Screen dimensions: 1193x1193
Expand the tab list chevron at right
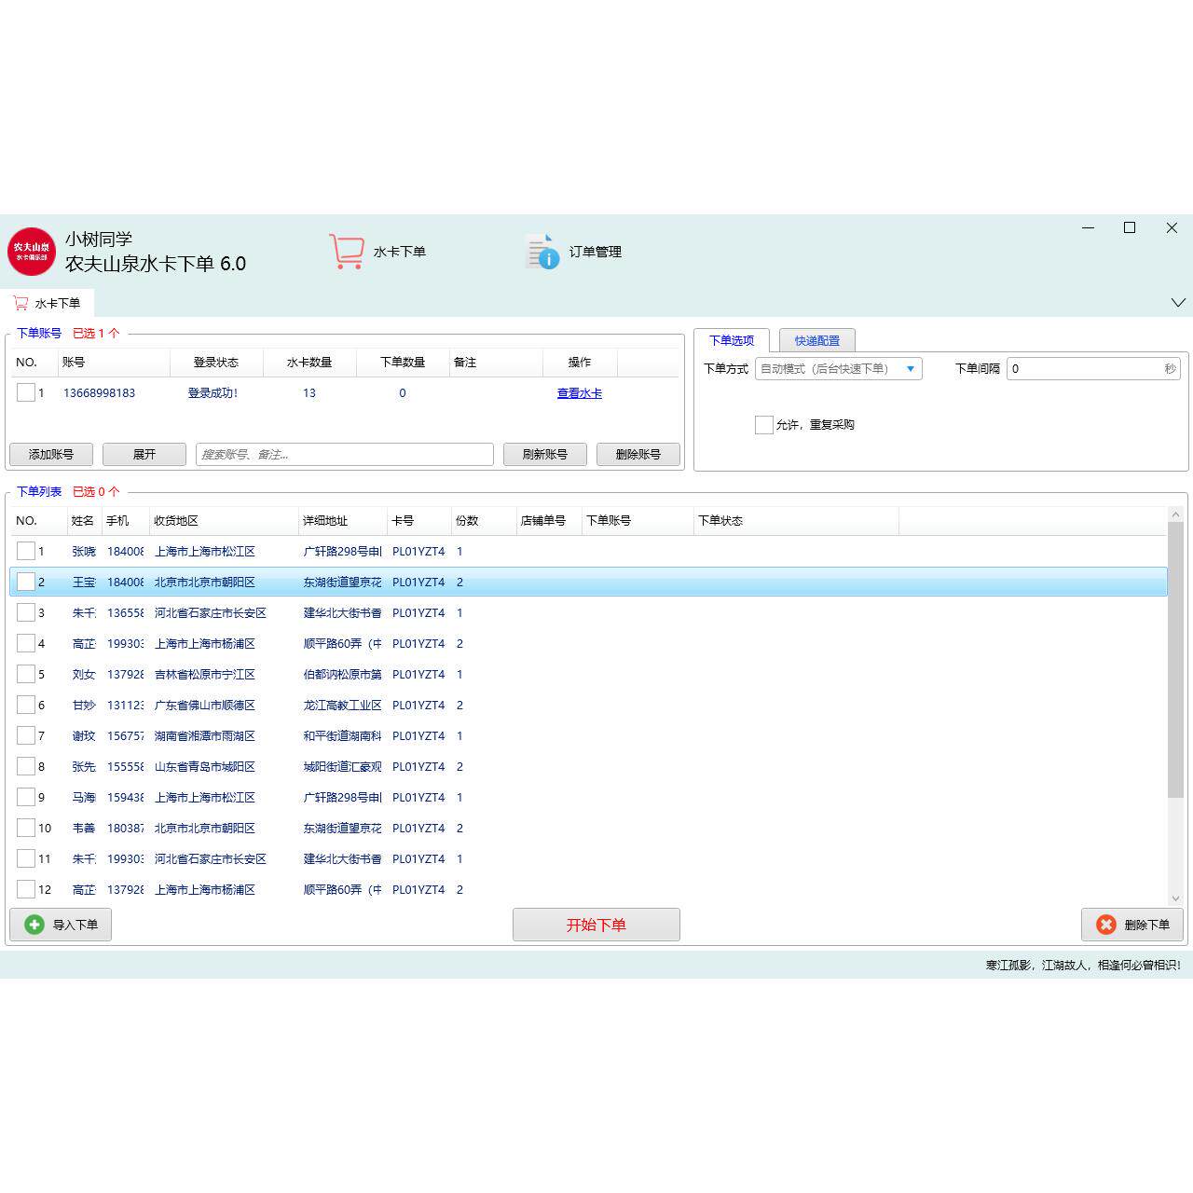coord(1178,303)
